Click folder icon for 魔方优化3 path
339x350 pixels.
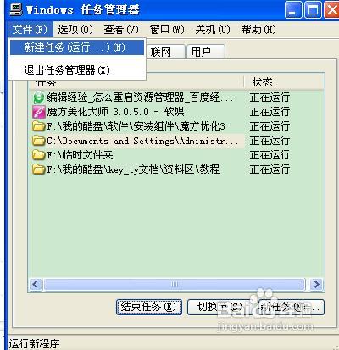pyautogui.click(x=39, y=126)
